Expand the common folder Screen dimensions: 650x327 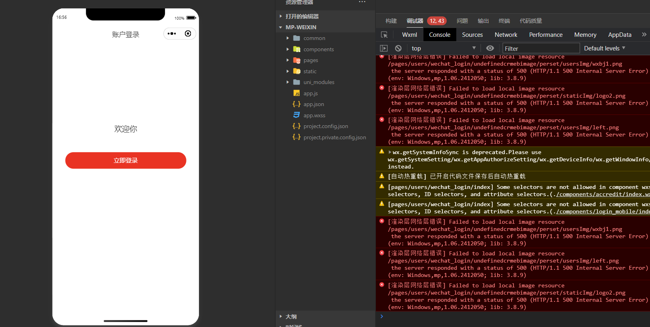coord(287,38)
